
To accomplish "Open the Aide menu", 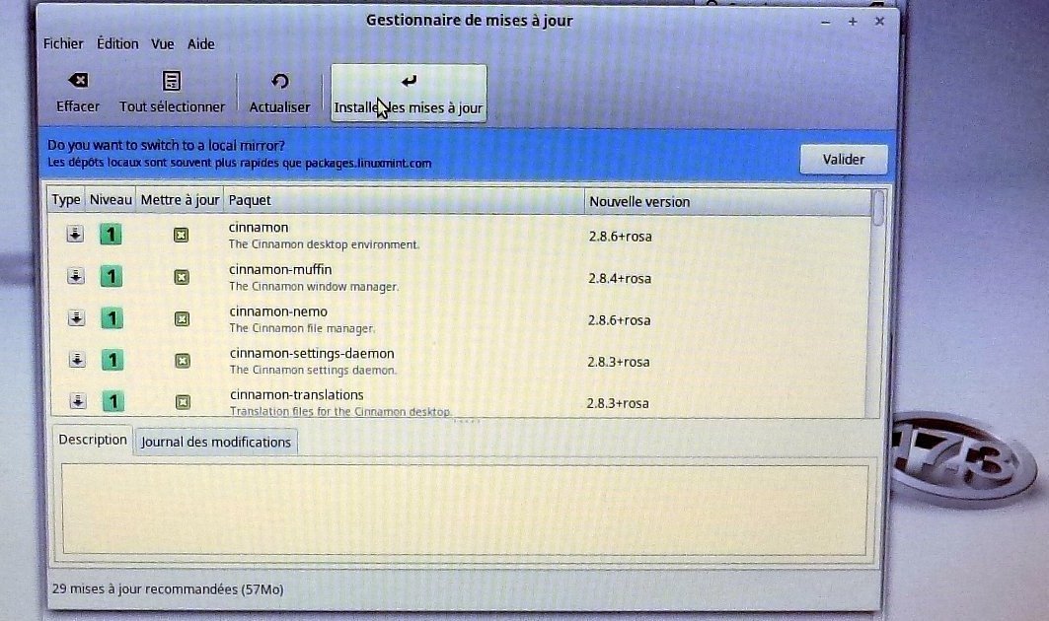I will [x=201, y=43].
